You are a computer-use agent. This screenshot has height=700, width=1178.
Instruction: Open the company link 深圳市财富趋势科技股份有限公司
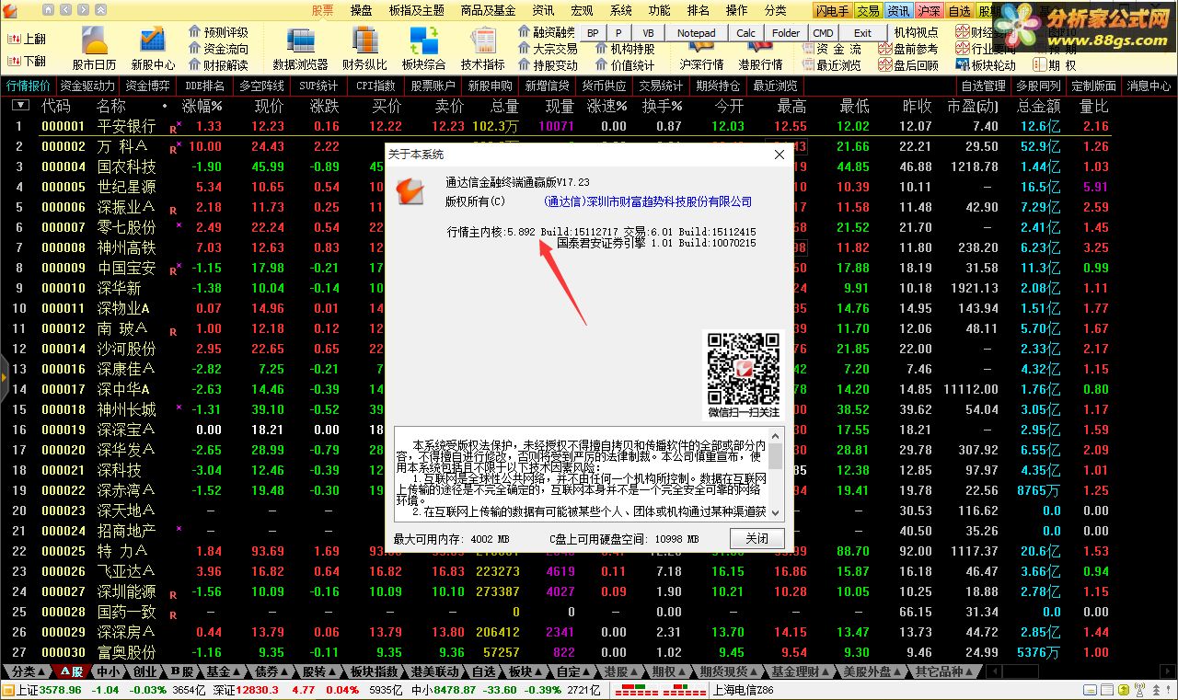pyautogui.click(x=648, y=201)
